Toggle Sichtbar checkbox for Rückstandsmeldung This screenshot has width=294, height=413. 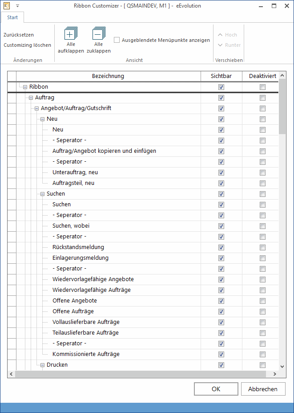(x=221, y=247)
